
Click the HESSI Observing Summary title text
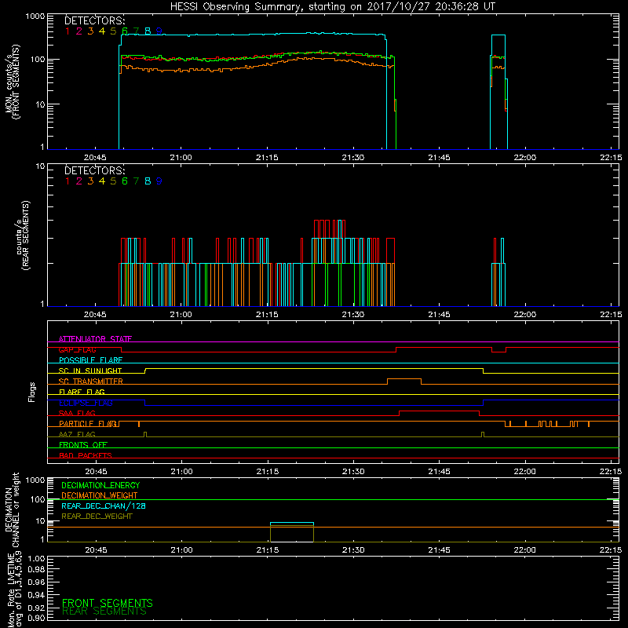333,7
